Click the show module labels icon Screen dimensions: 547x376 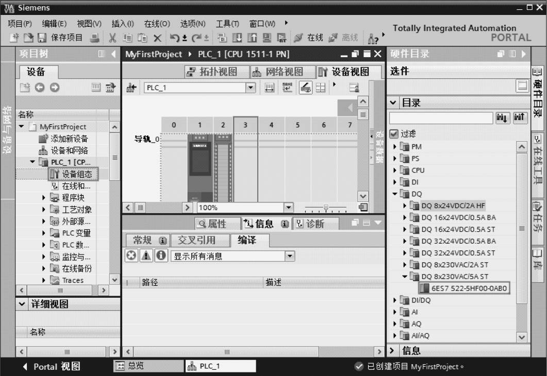[x=287, y=88]
